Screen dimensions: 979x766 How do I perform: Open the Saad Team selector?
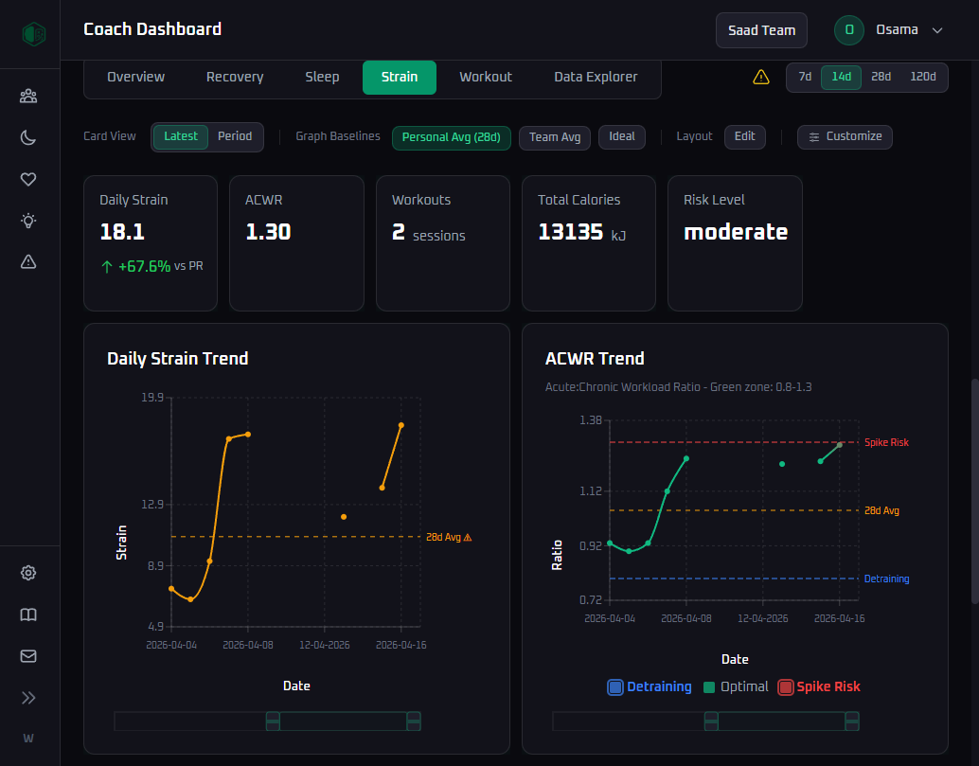click(x=761, y=30)
